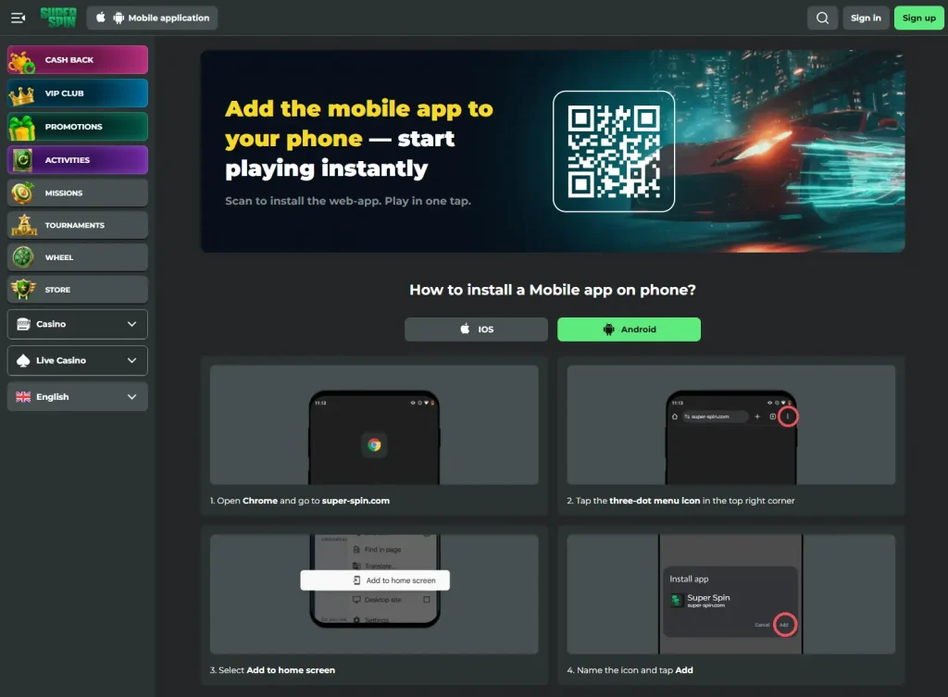948x697 pixels.
Task: Click '2. Tap the three-dot menu icon' caption
Action: 680,501
